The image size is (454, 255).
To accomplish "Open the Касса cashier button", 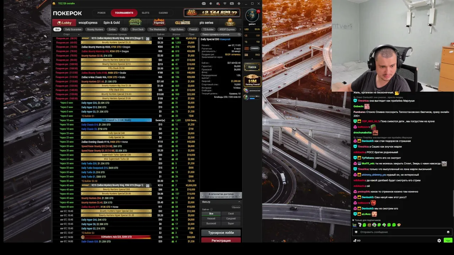I will click(252, 67).
